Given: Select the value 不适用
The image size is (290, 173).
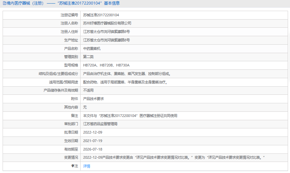Looking at the screenshot, I should tap(88, 90).
